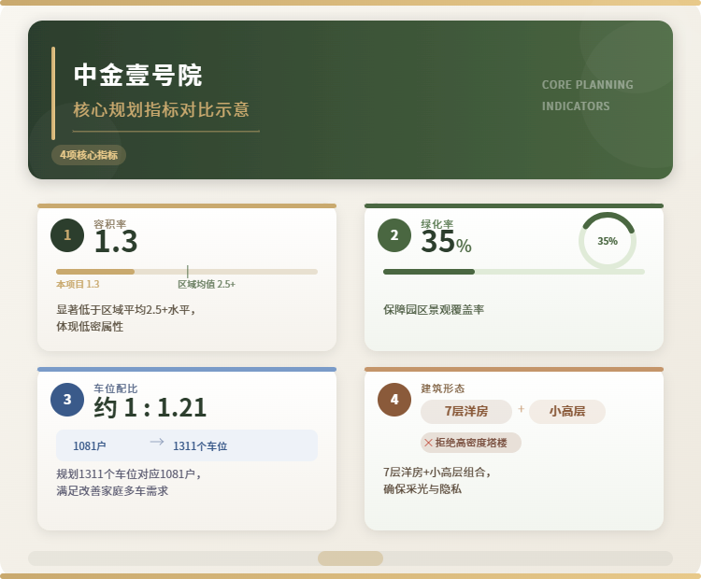Select the 7层洋房 chip
701x579 pixels.
[x=466, y=412]
